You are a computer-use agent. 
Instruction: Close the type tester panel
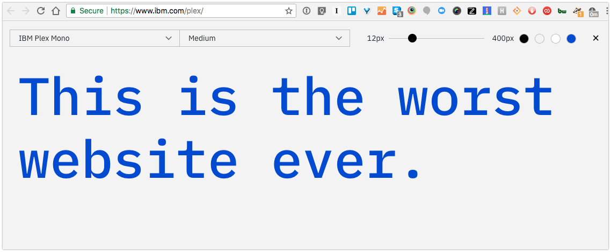595,38
